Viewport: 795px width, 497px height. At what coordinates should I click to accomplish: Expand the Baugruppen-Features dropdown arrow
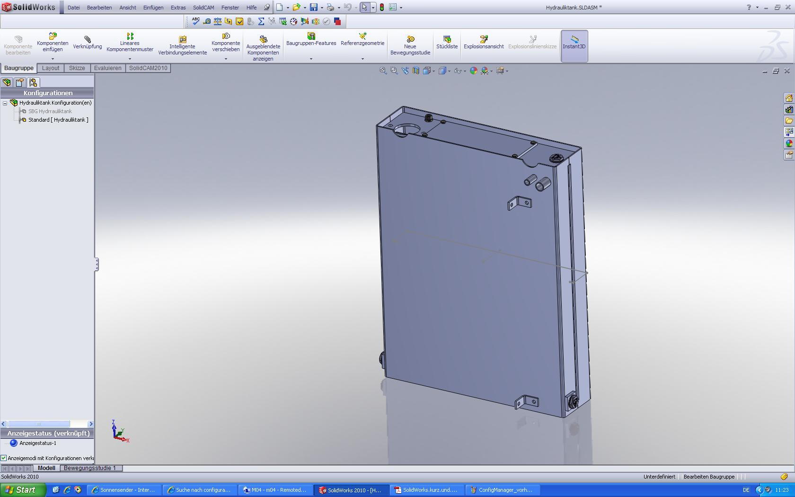pos(311,59)
